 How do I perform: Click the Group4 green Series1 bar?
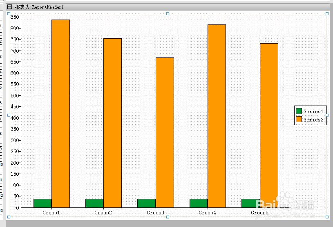point(199,203)
